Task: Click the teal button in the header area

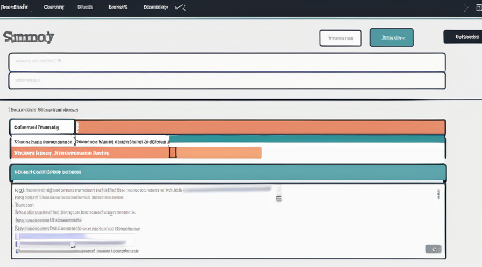Action: pyautogui.click(x=391, y=38)
